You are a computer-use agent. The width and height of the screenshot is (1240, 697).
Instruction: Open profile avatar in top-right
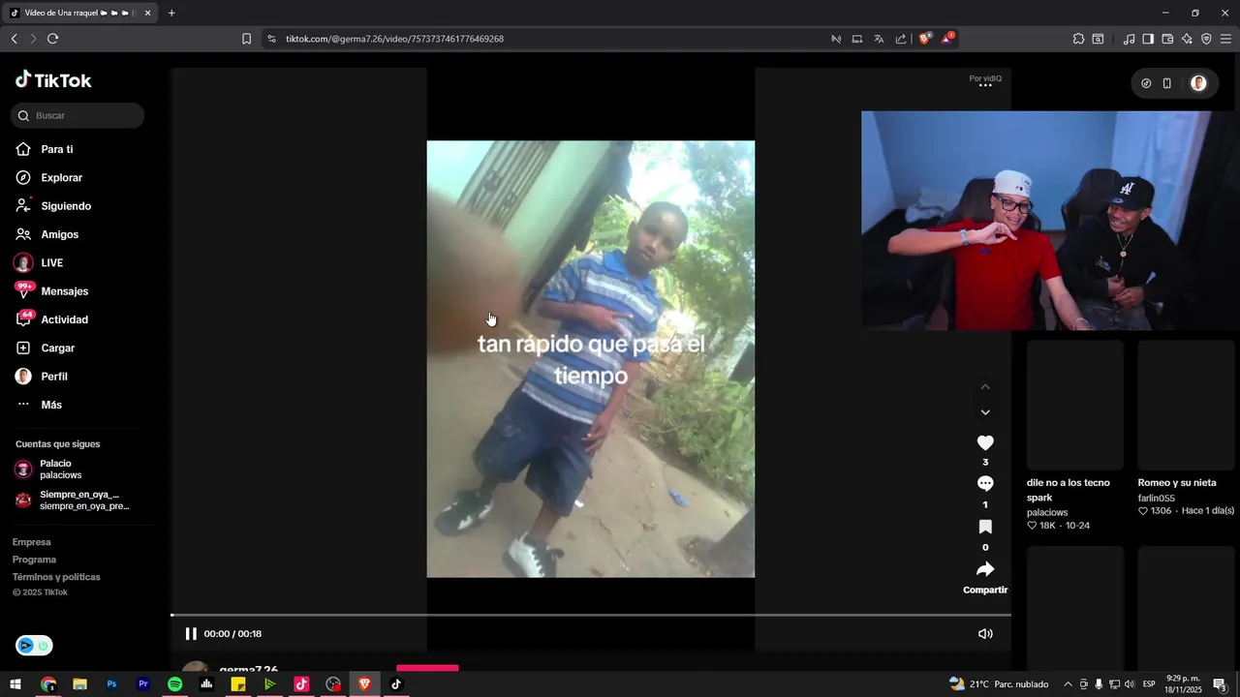(1198, 83)
